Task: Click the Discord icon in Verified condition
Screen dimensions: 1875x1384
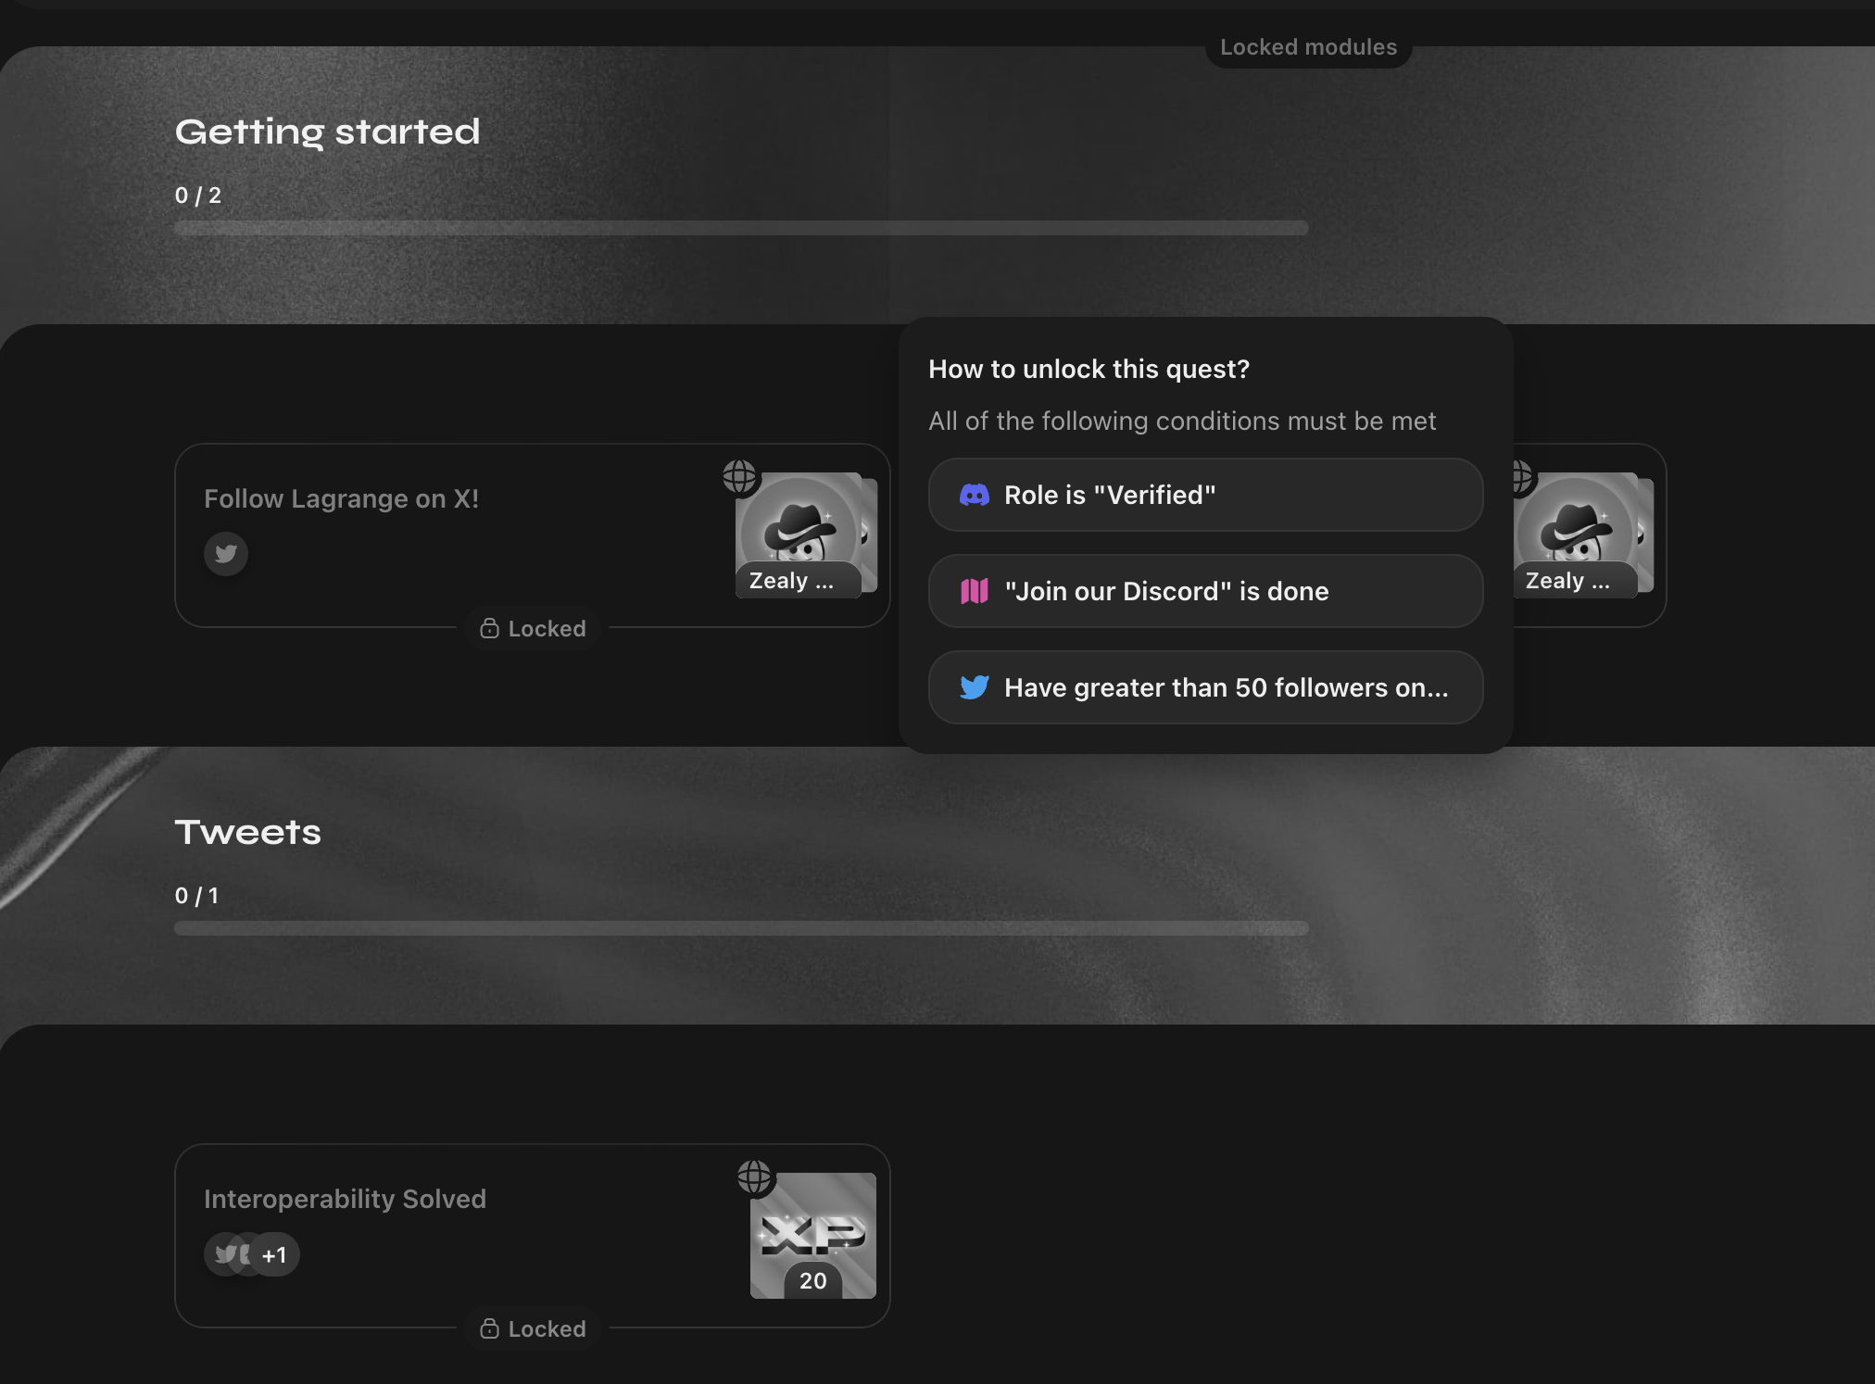Action: click(974, 495)
